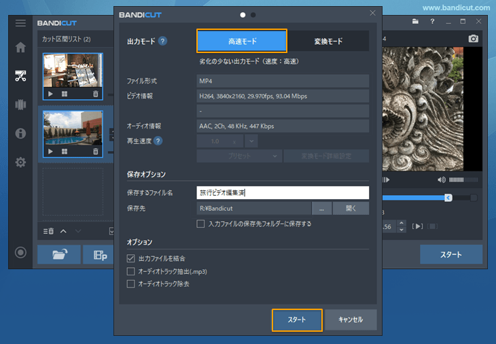Switch to the 変換モード tab
Viewport: 496px width, 344px height.
click(328, 41)
